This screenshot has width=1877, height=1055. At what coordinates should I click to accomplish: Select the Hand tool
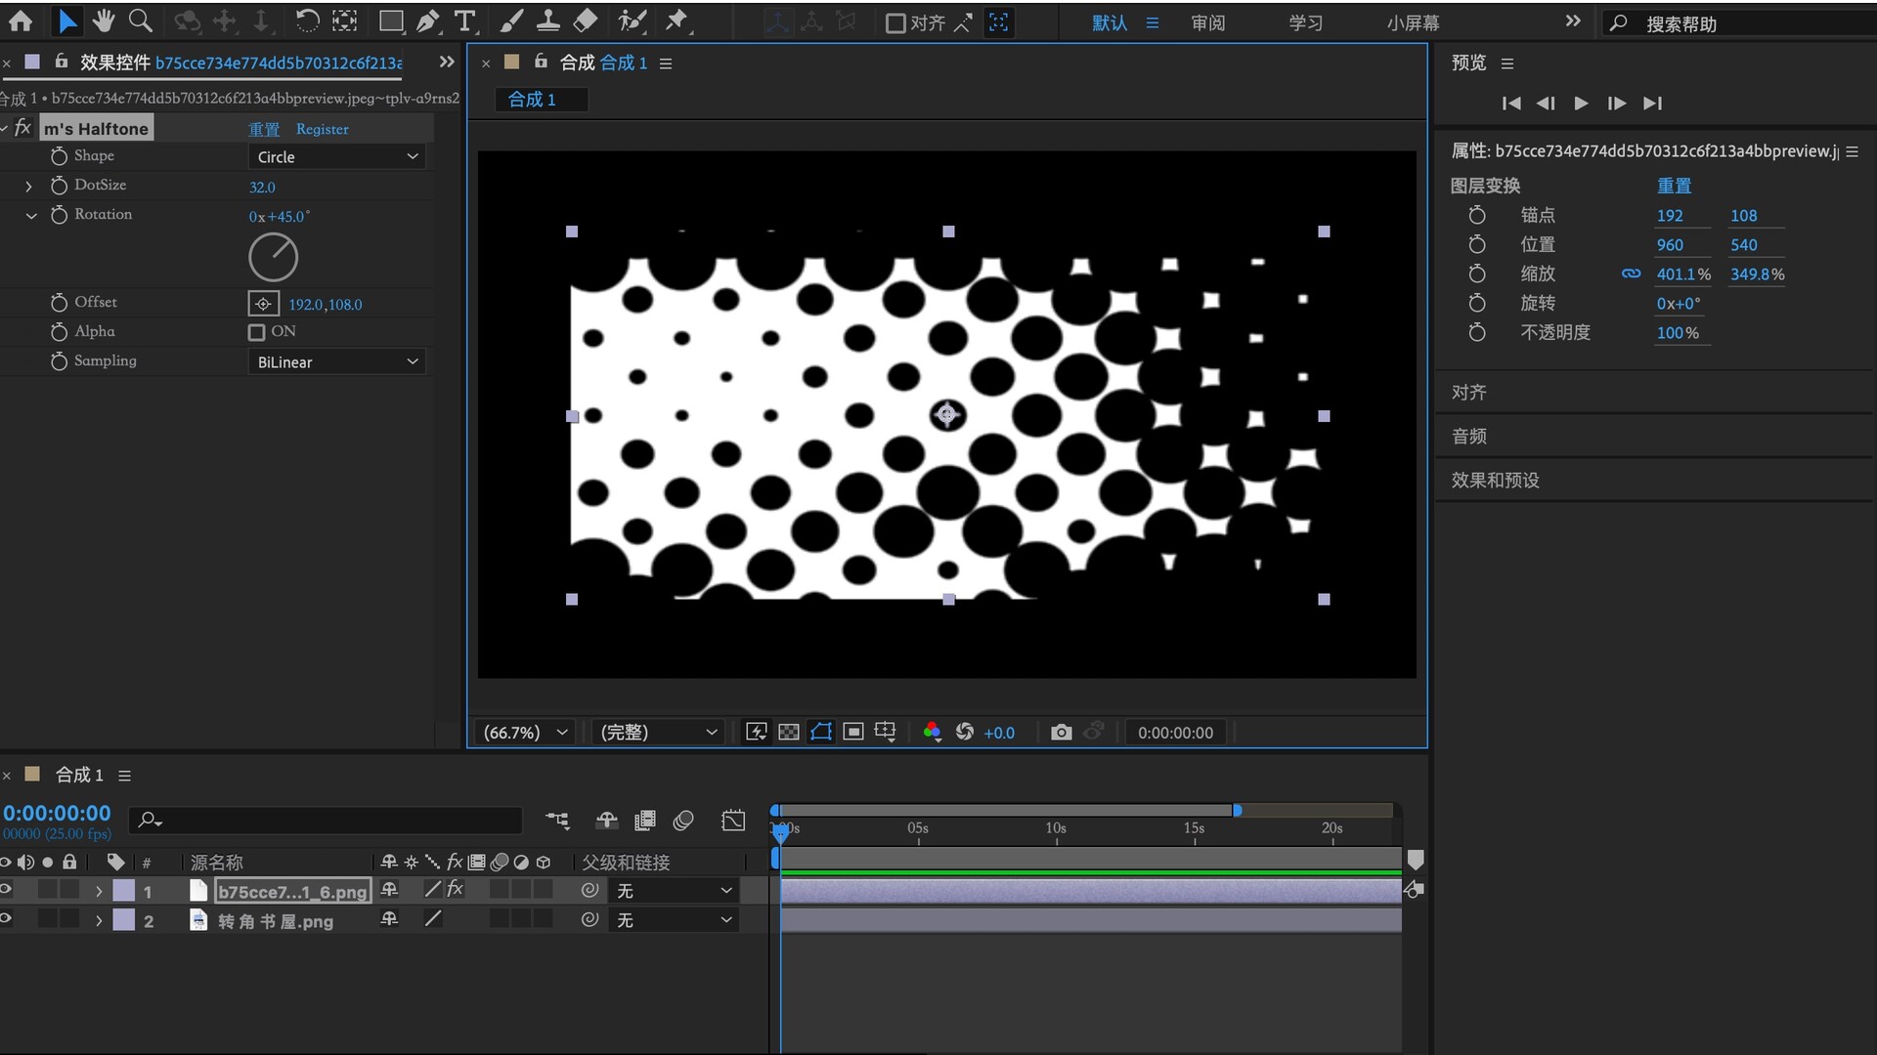click(104, 21)
